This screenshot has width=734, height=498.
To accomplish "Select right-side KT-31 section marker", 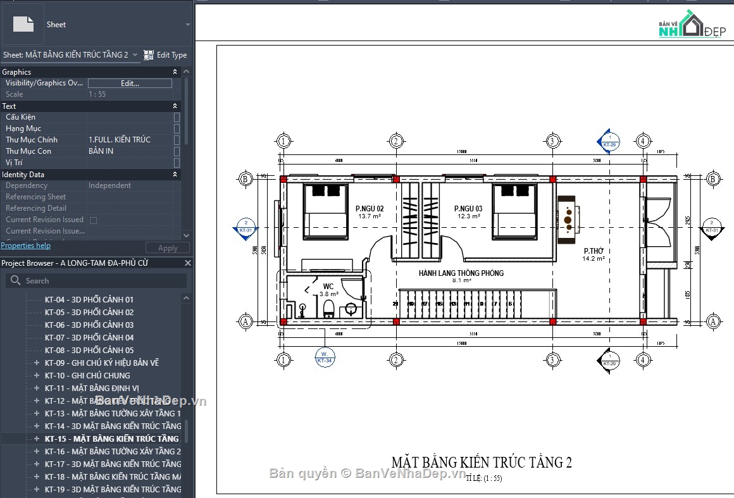I will (x=711, y=229).
